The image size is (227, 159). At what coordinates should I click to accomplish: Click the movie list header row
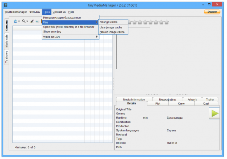(x=63, y=28)
